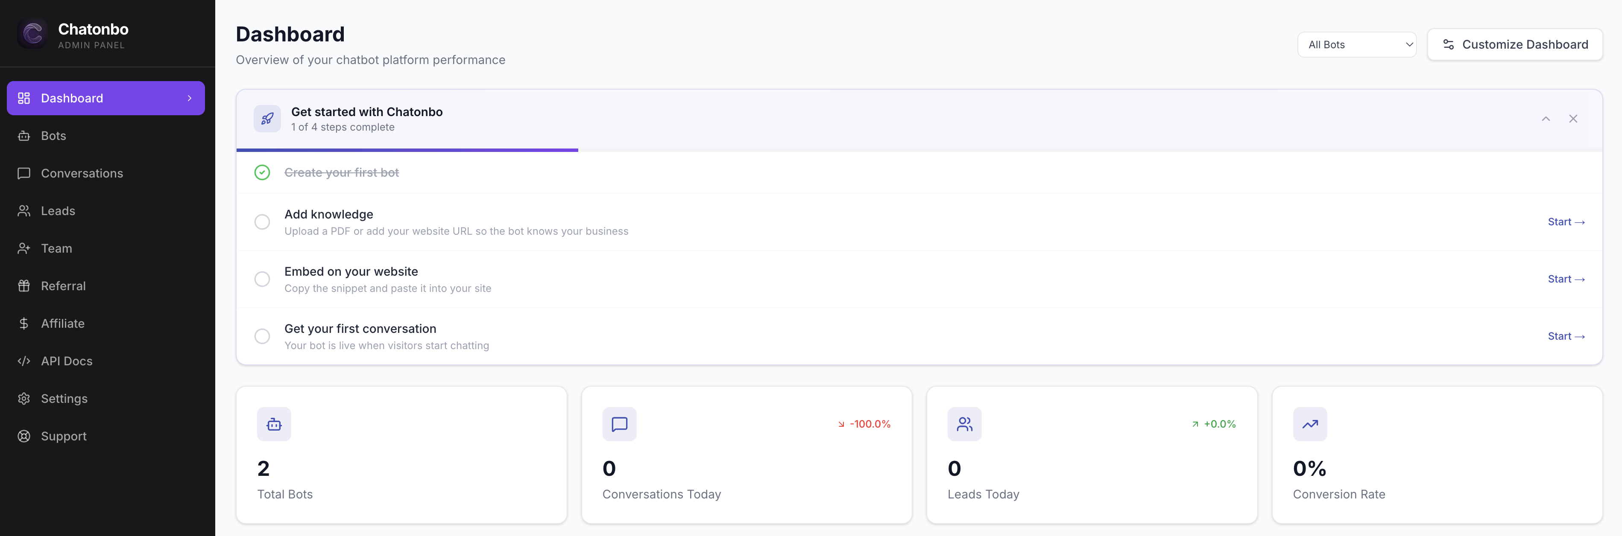Click the Referral gift icon

pos(24,285)
